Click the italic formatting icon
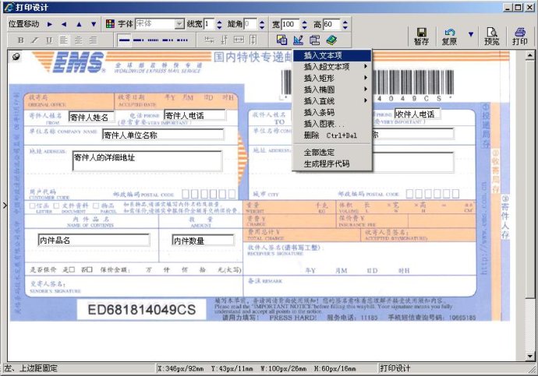The width and height of the screenshot is (538, 376). pyautogui.click(x=35, y=40)
